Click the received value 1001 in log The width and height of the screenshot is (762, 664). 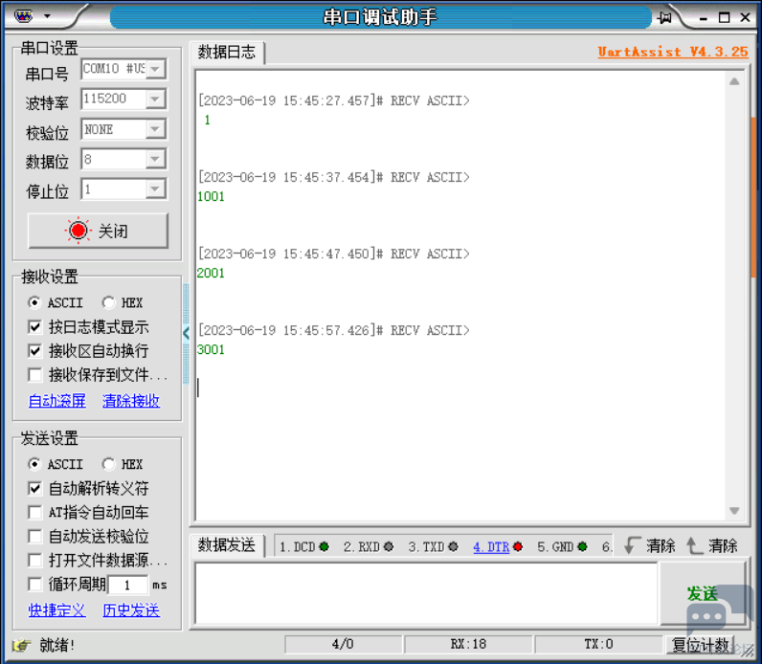tap(211, 197)
